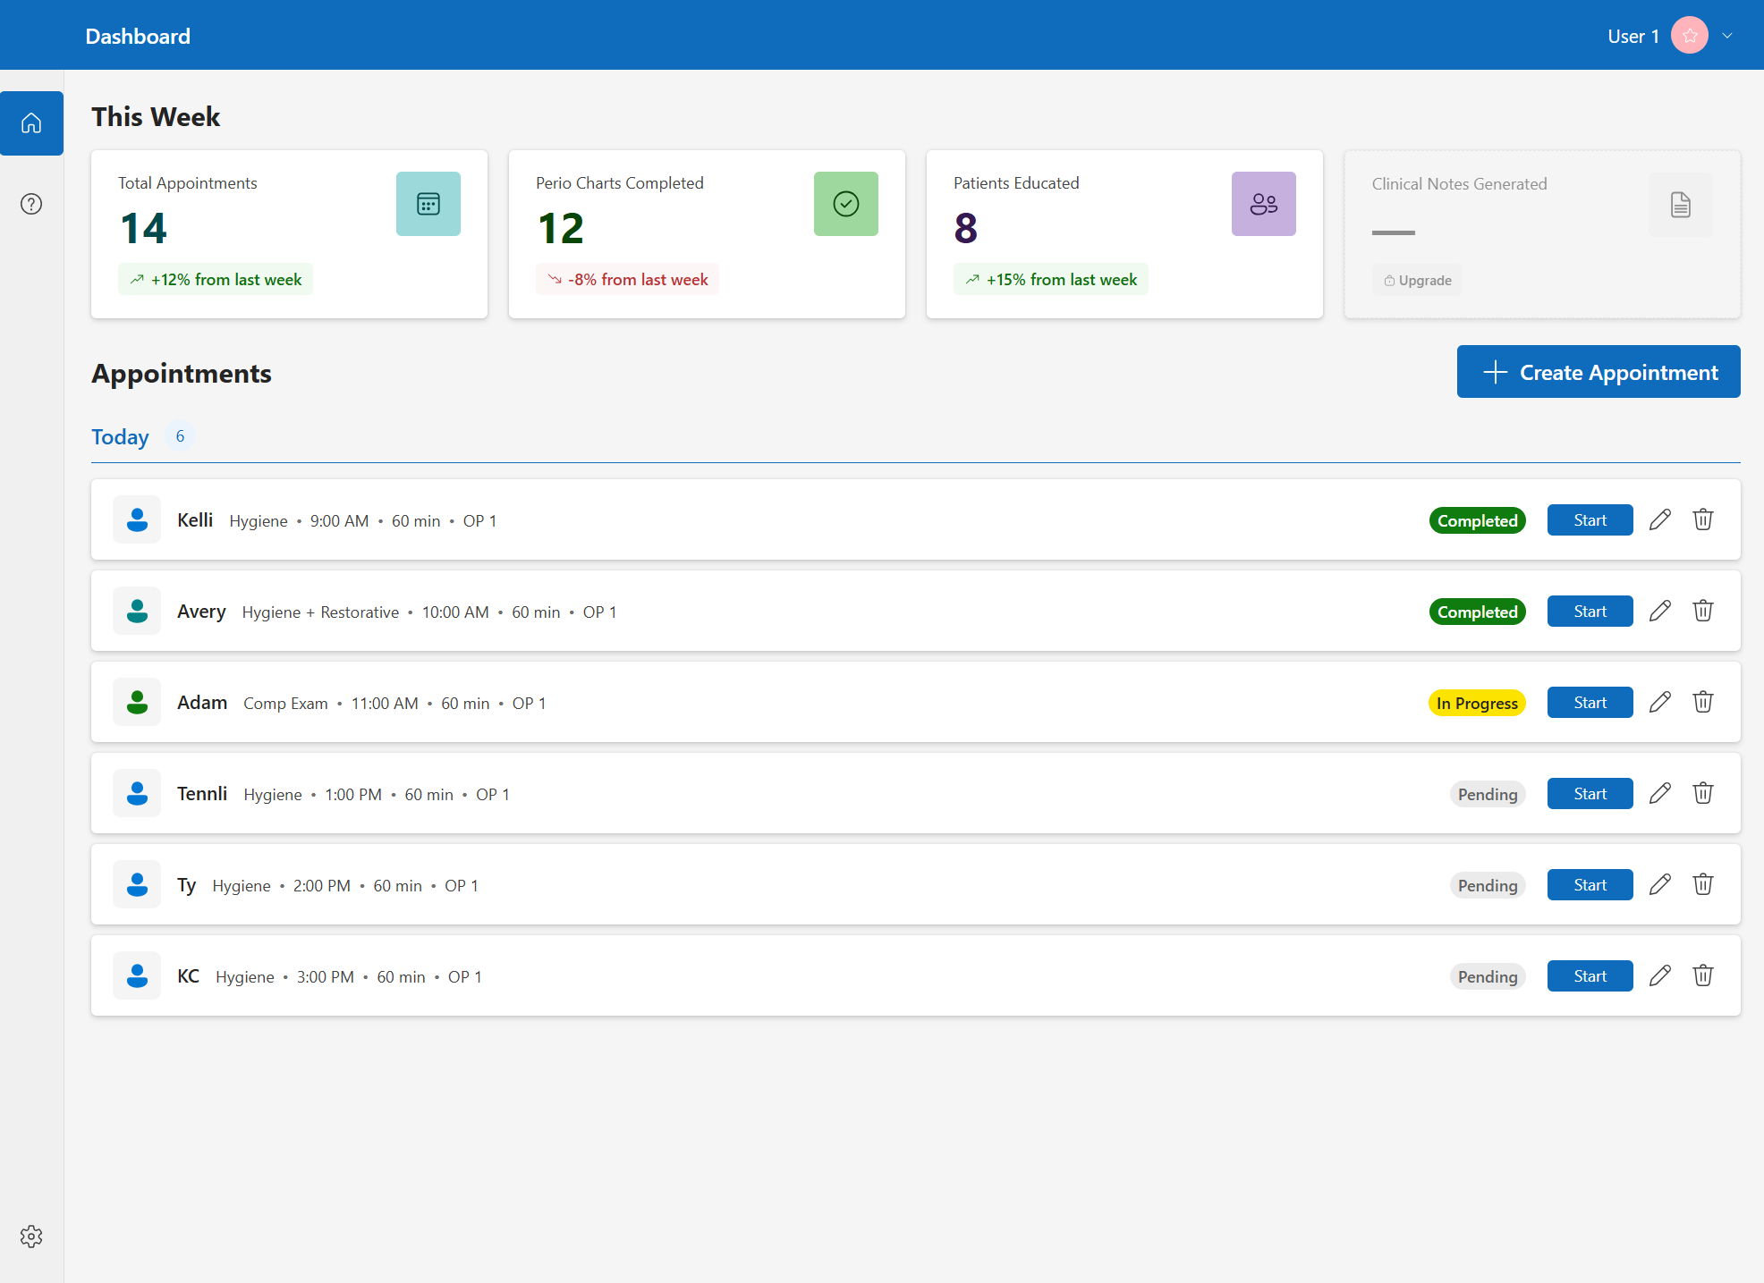Click the Clinical Notes progress bar
The width and height of the screenshot is (1764, 1283).
tap(1392, 232)
